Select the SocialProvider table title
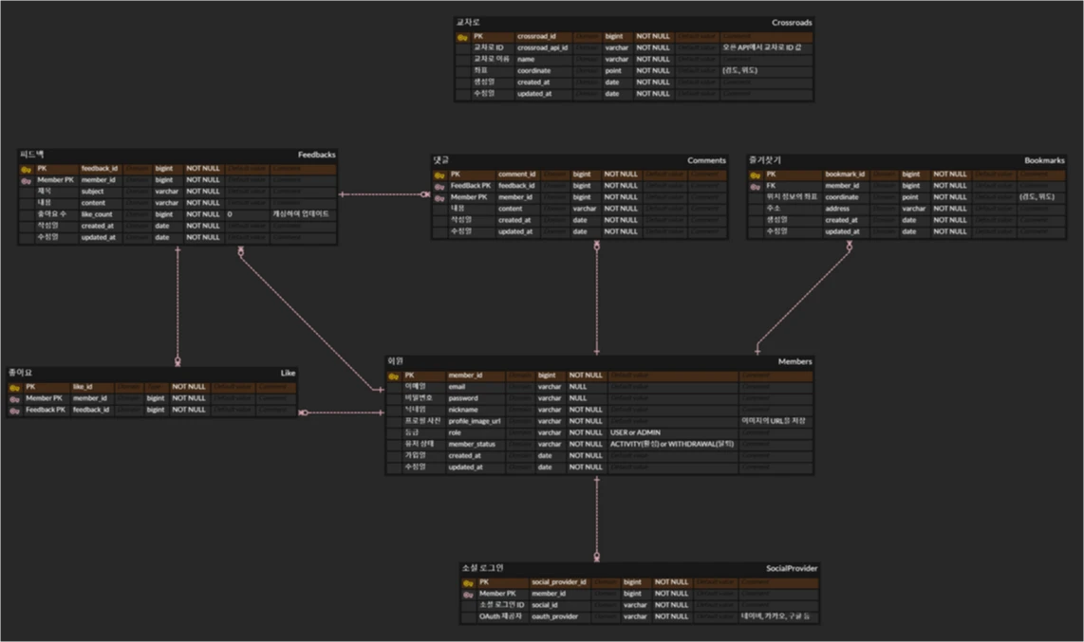 [x=791, y=568]
